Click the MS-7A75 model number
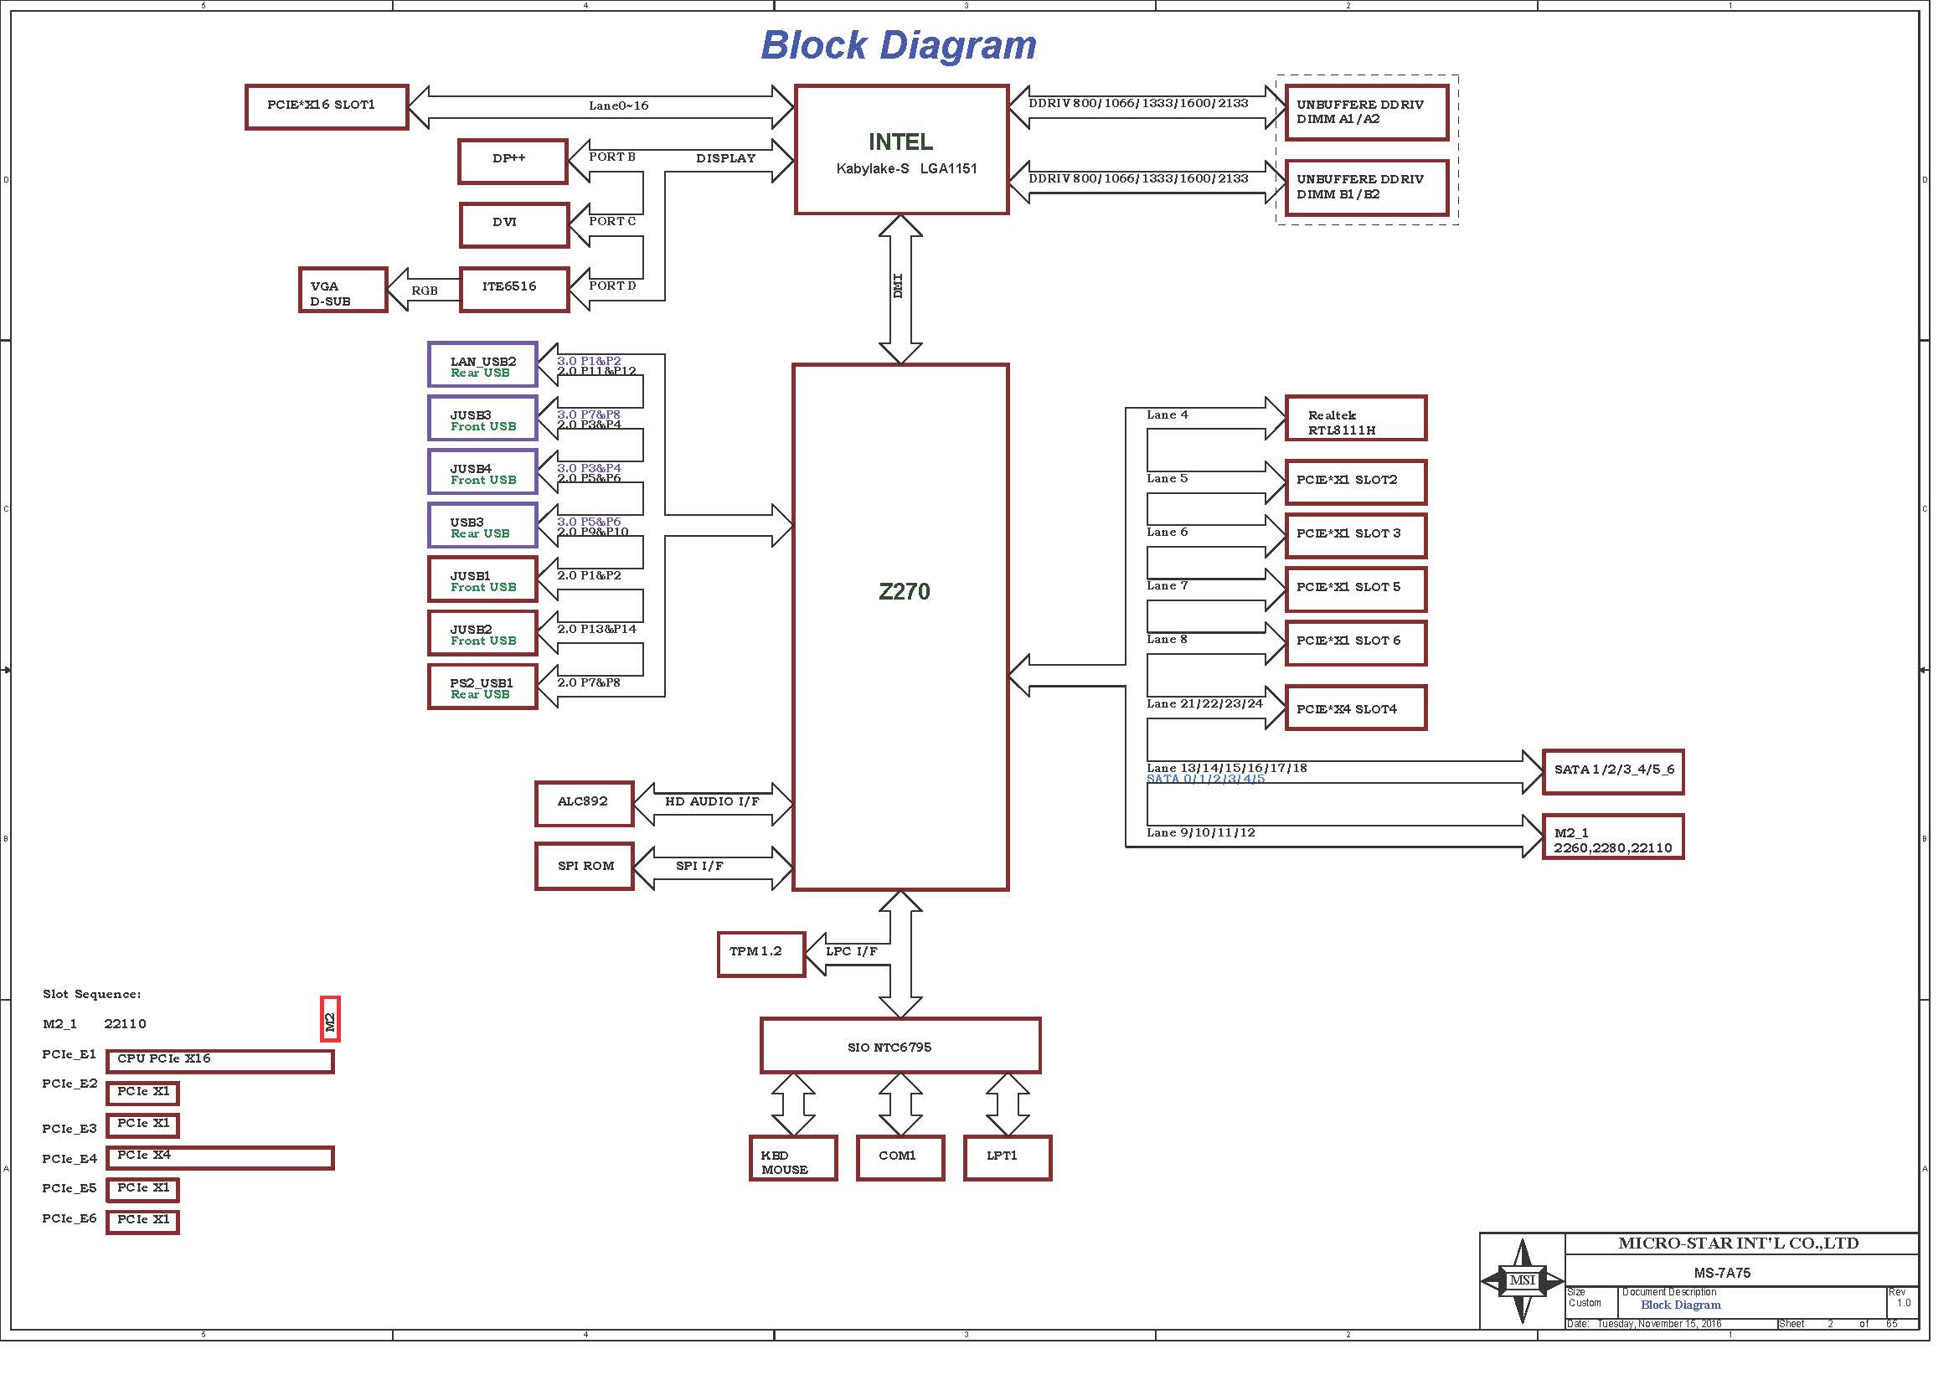This screenshot has width=1959, height=1385. pos(1723,1274)
